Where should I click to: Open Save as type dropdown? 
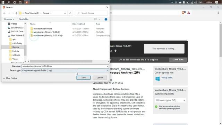click(107, 70)
